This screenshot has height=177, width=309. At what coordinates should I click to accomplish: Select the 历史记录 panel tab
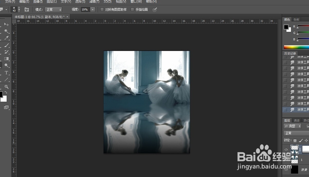click(290, 53)
